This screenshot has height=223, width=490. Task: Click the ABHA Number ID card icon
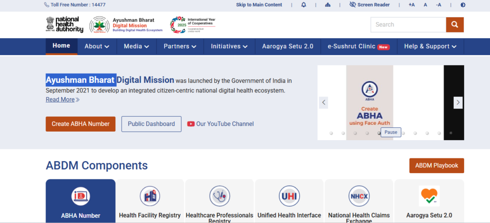[80, 196]
